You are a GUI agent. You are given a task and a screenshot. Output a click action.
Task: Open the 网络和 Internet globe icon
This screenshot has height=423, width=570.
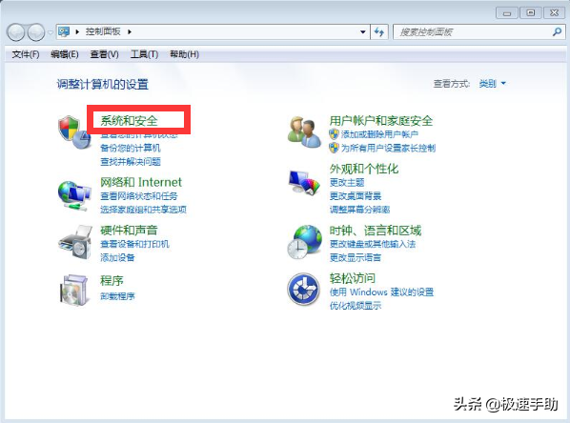point(74,196)
